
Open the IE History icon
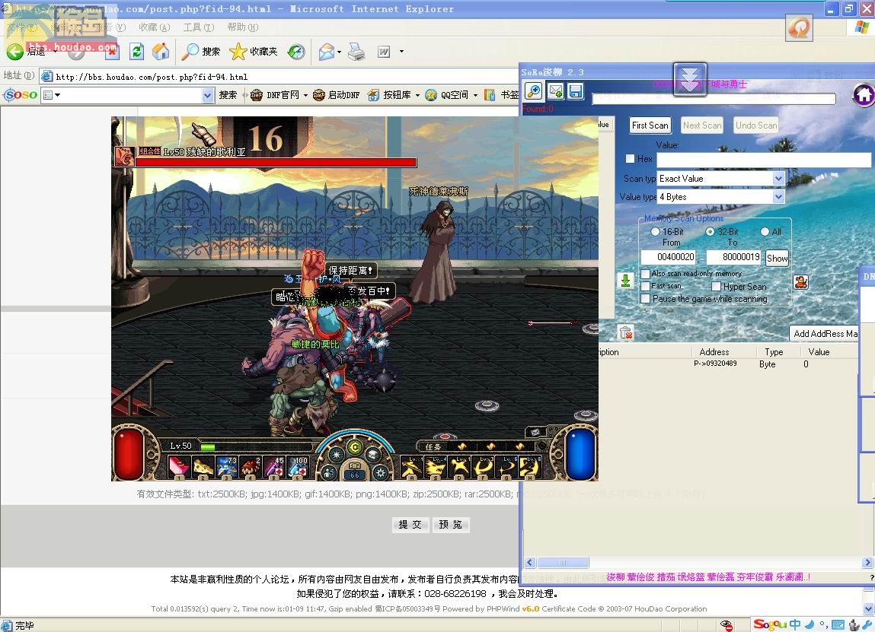(x=295, y=52)
